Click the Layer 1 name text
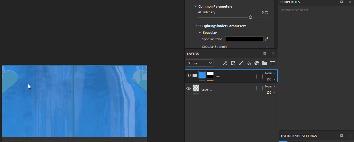The image size is (354, 142). click(x=206, y=89)
